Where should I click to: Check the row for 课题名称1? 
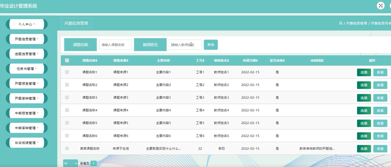pos(67,72)
